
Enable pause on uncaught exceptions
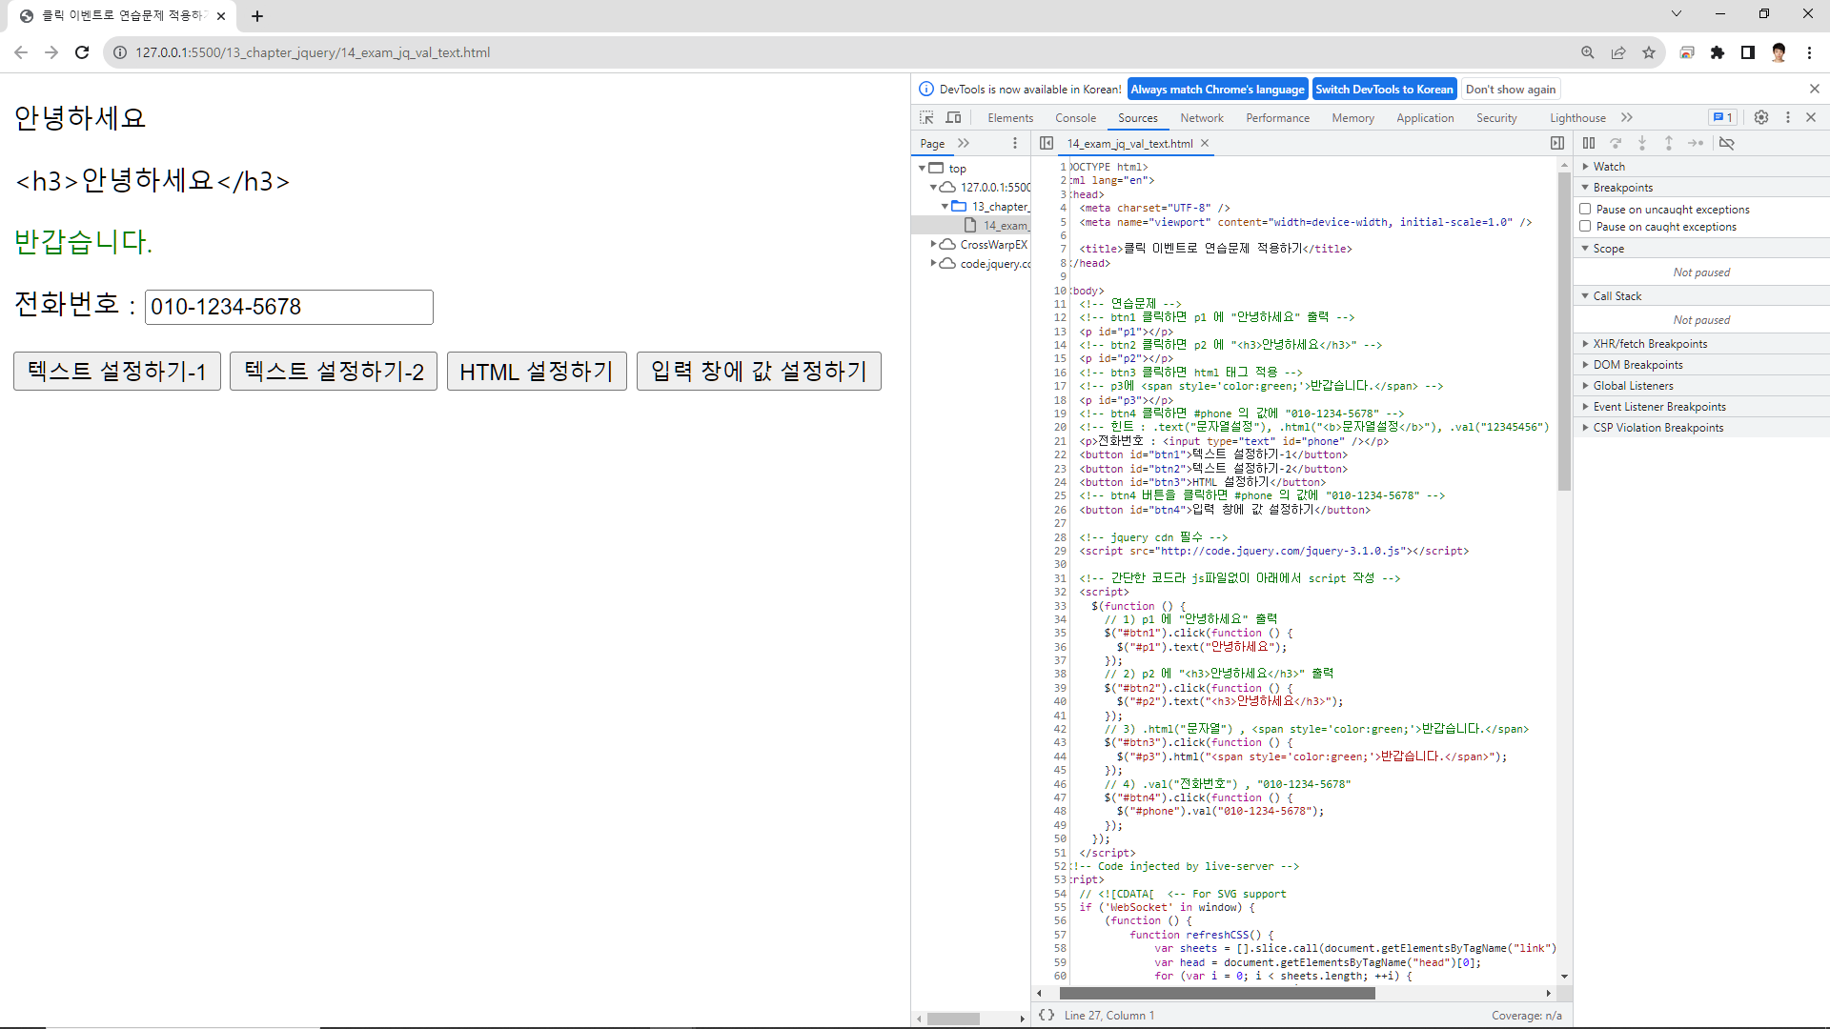coord(1585,209)
